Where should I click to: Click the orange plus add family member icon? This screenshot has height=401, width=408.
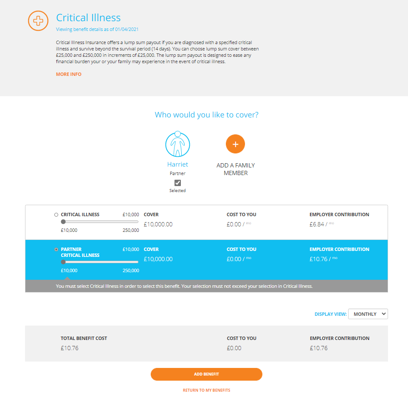pos(236,144)
